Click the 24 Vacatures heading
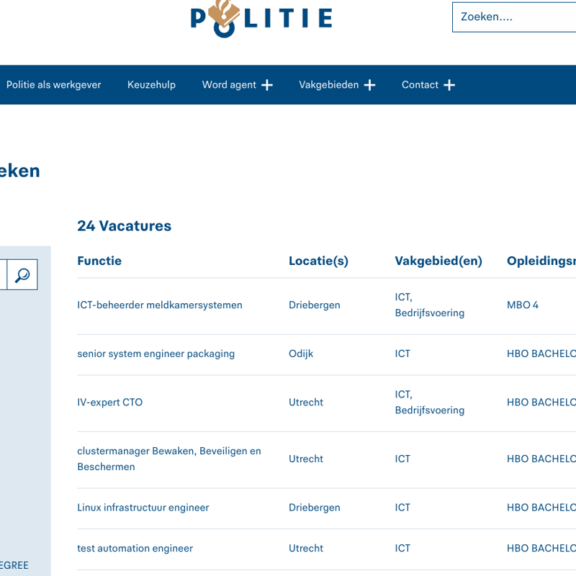The height and width of the screenshot is (576, 576). (x=124, y=226)
